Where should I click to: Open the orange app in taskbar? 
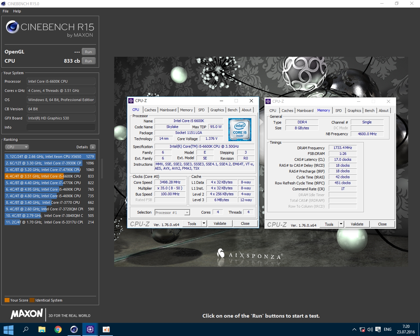pyautogui.click(x=106, y=329)
